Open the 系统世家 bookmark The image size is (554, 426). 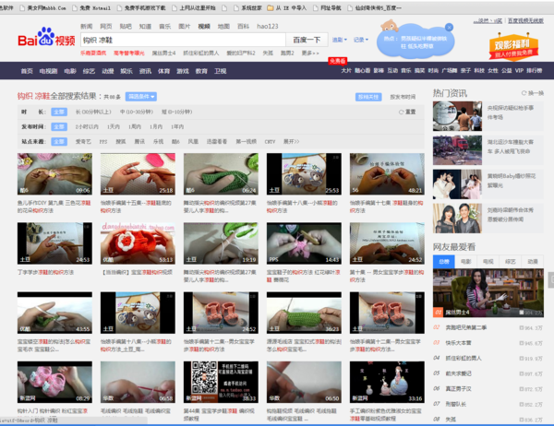pos(247,7)
